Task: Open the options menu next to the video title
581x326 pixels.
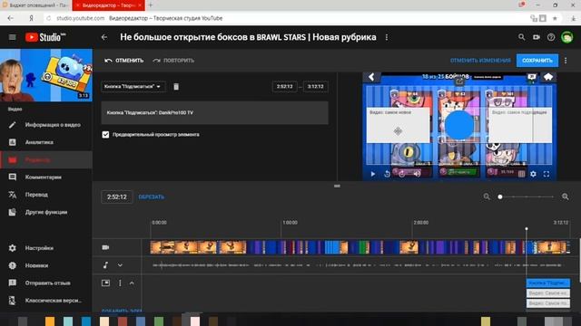Action: (x=387, y=37)
